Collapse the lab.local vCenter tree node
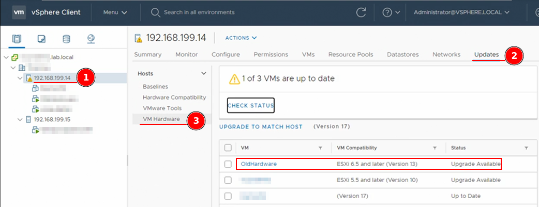 coord(6,57)
